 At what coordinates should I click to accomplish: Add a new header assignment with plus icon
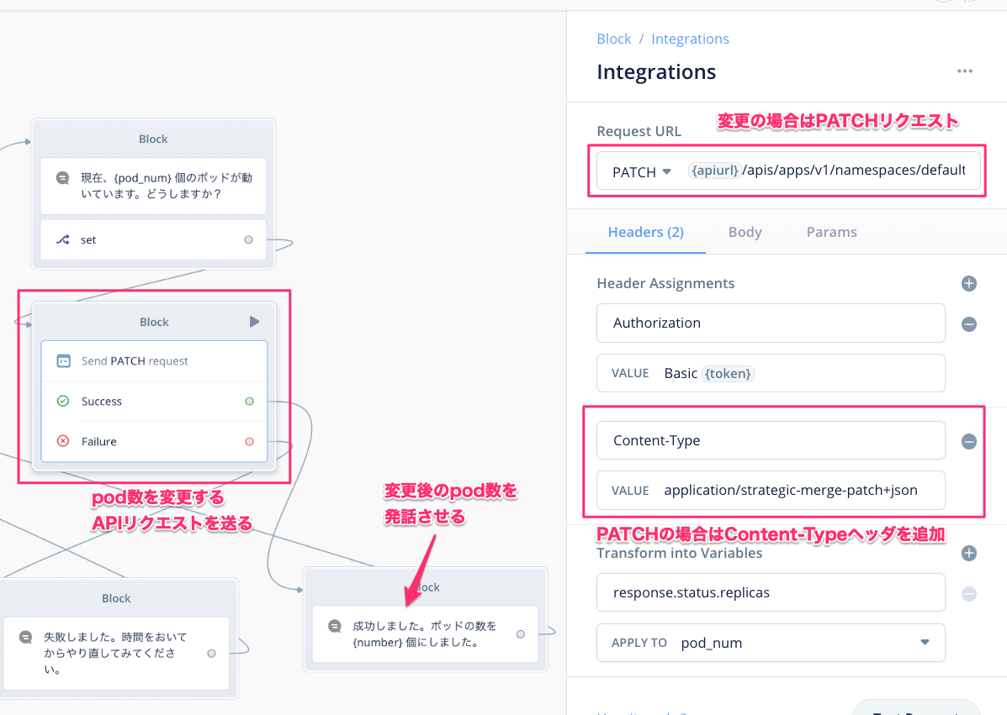click(x=968, y=283)
